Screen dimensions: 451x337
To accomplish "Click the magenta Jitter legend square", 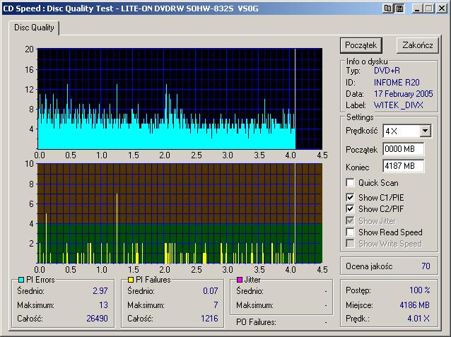I will click(x=240, y=280).
